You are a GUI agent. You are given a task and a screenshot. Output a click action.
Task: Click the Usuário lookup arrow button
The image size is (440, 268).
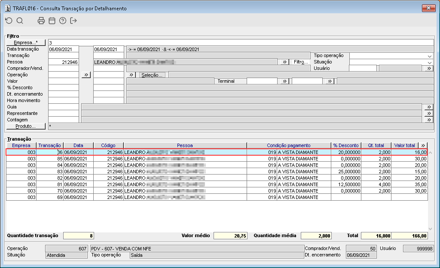[429, 68]
